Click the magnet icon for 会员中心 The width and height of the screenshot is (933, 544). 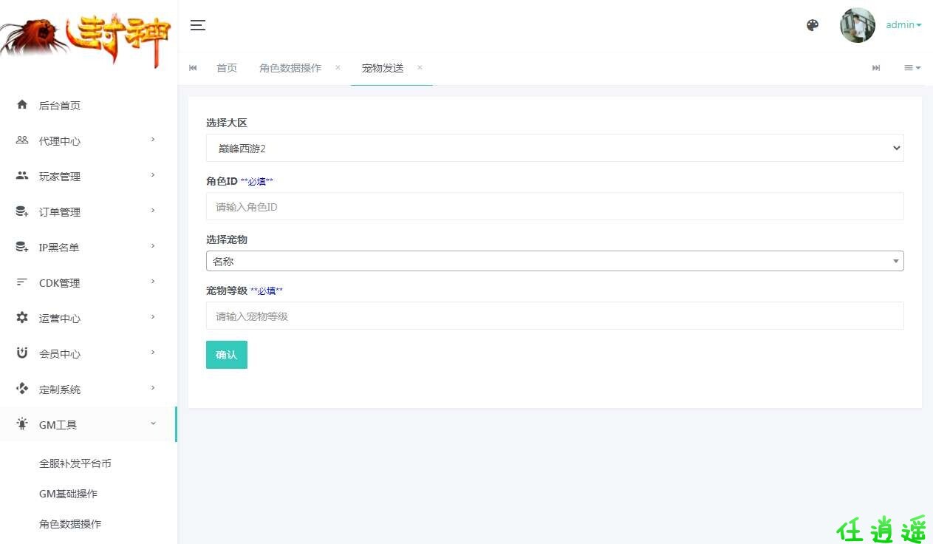click(x=22, y=353)
